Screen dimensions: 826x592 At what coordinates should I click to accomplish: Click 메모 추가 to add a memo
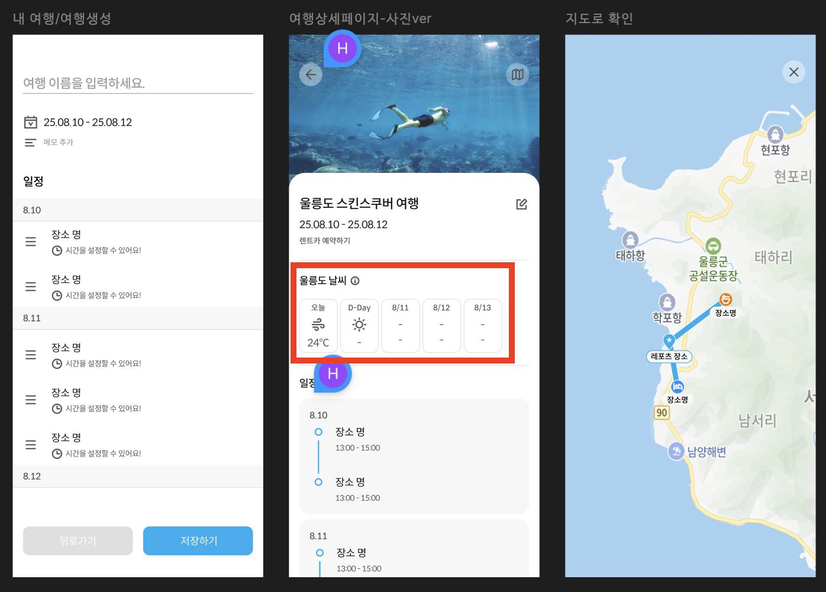tap(58, 143)
